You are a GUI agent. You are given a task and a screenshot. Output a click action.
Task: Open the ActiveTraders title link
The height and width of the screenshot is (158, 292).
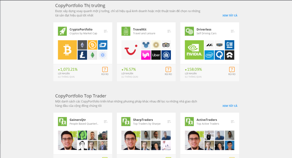pyautogui.click(x=207, y=120)
